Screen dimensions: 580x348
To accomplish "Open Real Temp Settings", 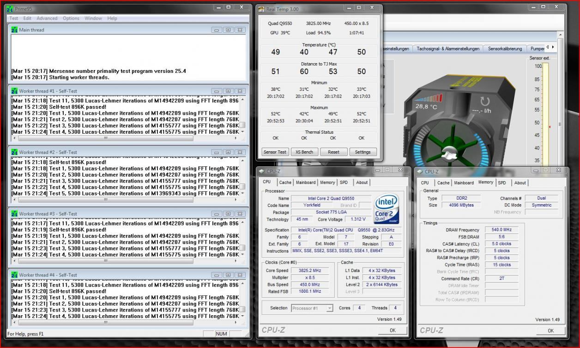I will pyautogui.click(x=362, y=152).
